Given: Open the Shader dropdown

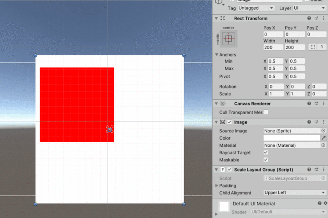Looking at the screenshot, I should tap(288, 212).
